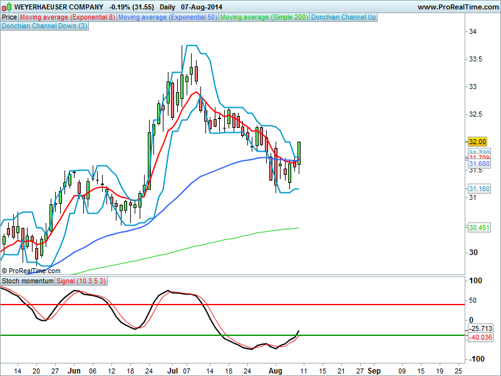Click the Signal (10 3 5 3) label
Viewport: 501px width, 376px height.
tap(81, 281)
